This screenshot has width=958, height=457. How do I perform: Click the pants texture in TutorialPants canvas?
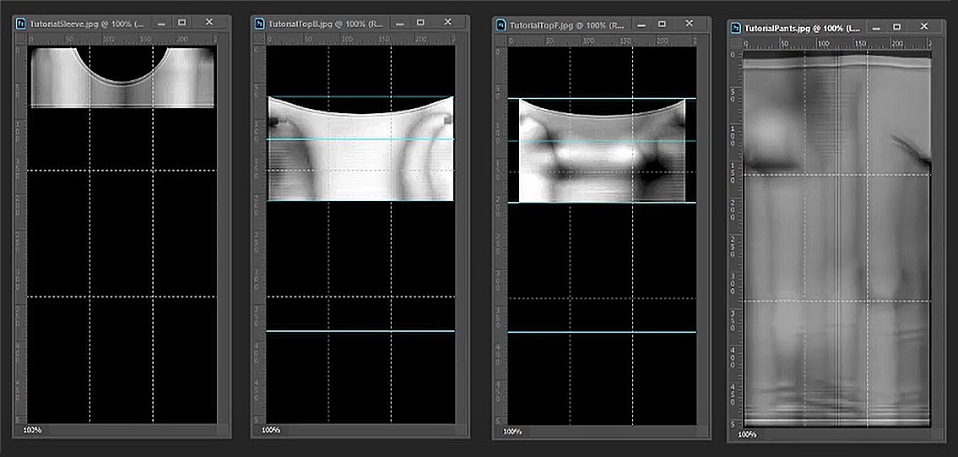tap(836, 238)
